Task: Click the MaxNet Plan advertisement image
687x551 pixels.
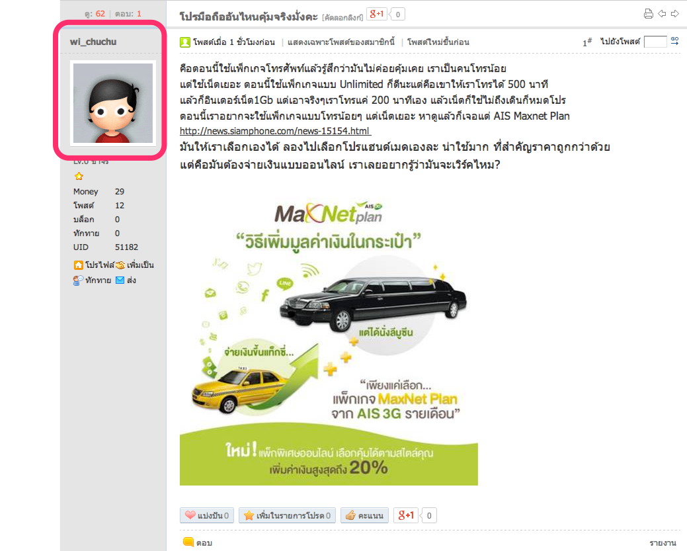Action: (329, 342)
